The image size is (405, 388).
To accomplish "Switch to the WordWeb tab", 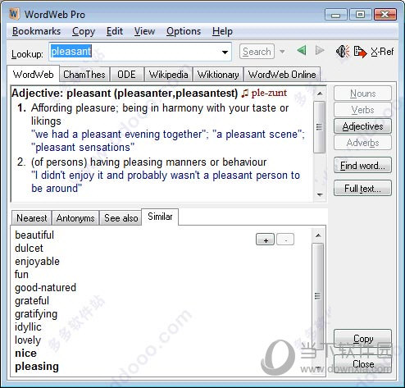I will coord(33,74).
